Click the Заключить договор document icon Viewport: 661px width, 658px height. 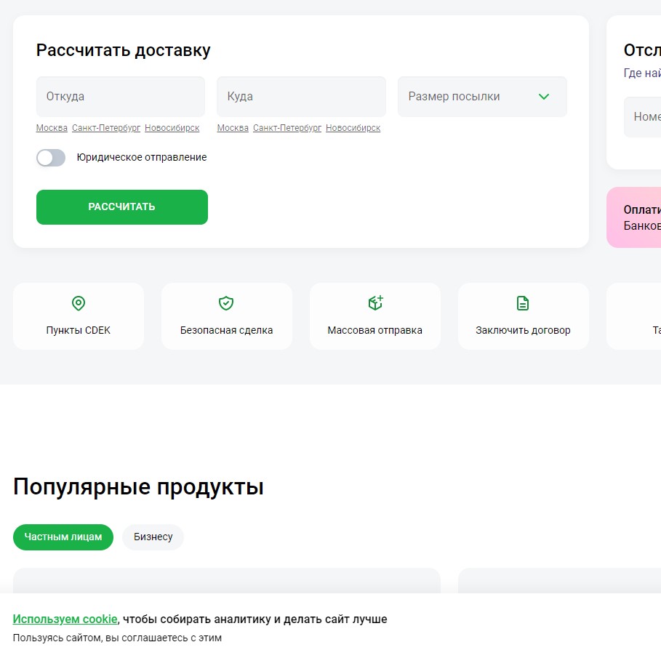(523, 303)
